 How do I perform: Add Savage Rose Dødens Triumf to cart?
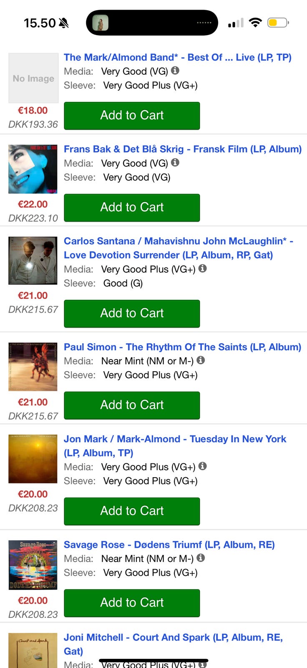pyautogui.click(x=132, y=603)
